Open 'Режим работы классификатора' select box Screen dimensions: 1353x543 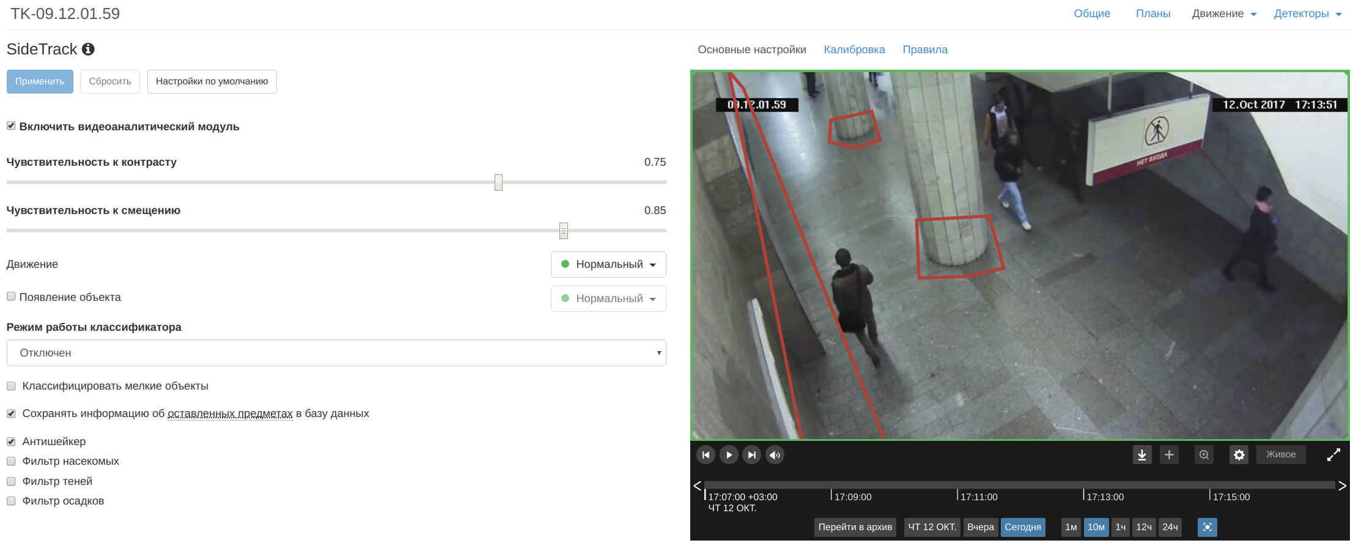(x=336, y=353)
